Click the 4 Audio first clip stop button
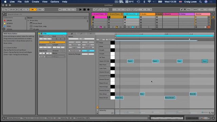 coord(141,17)
